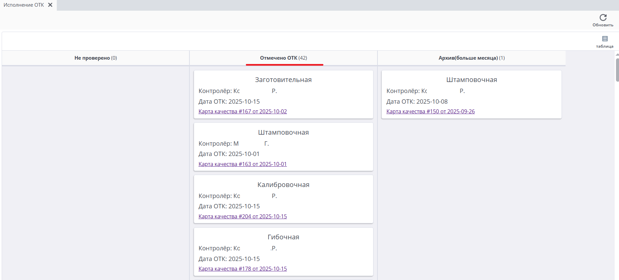Open link Карта качества #150

click(x=430, y=112)
